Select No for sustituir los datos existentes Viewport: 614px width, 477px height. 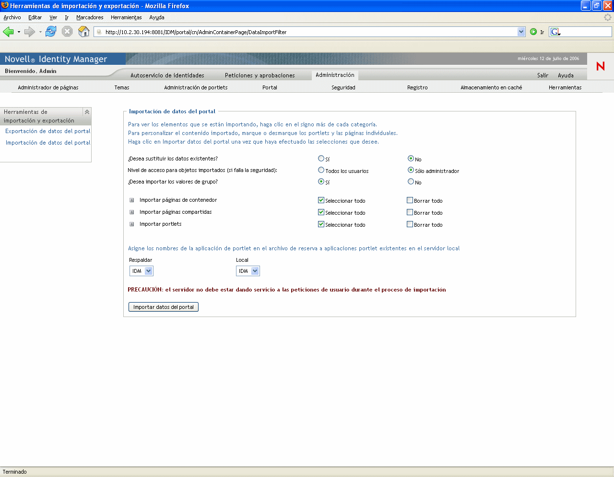coord(411,159)
